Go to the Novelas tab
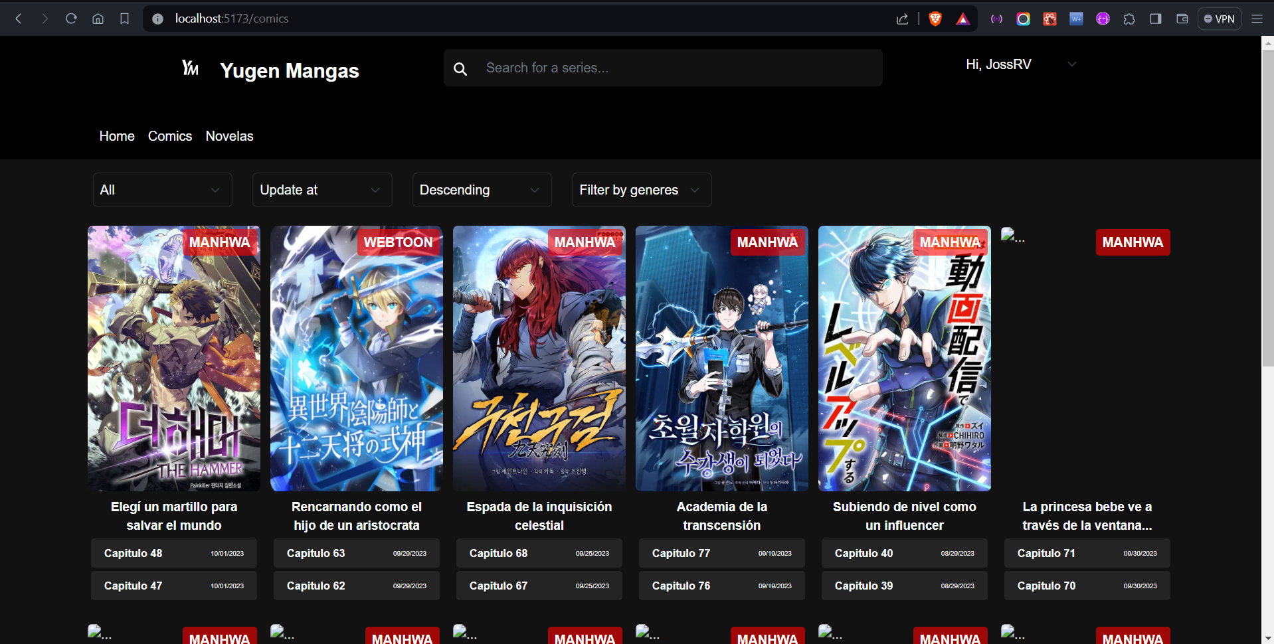The width and height of the screenshot is (1274, 644). (x=229, y=136)
